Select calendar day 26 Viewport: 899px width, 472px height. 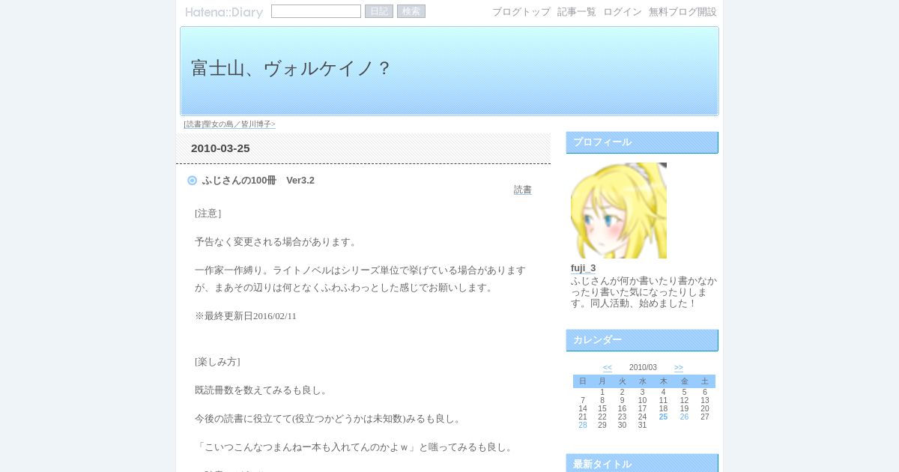tap(684, 417)
